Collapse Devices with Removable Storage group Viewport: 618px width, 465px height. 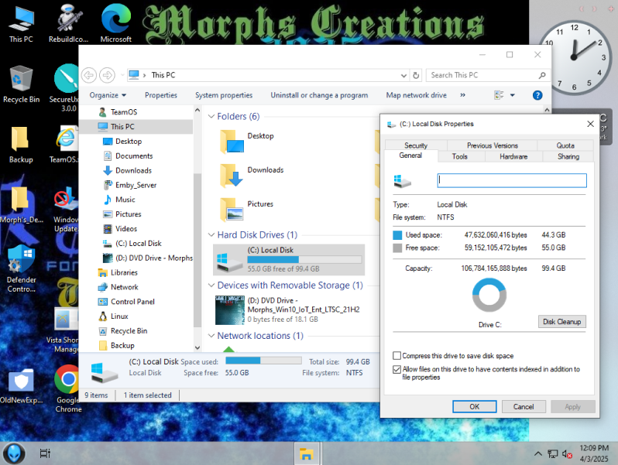click(211, 285)
